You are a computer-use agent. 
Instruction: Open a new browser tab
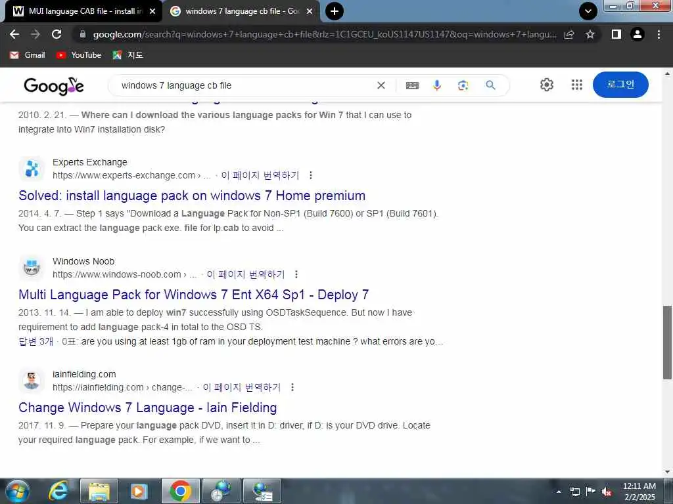pyautogui.click(x=335, y=11)
